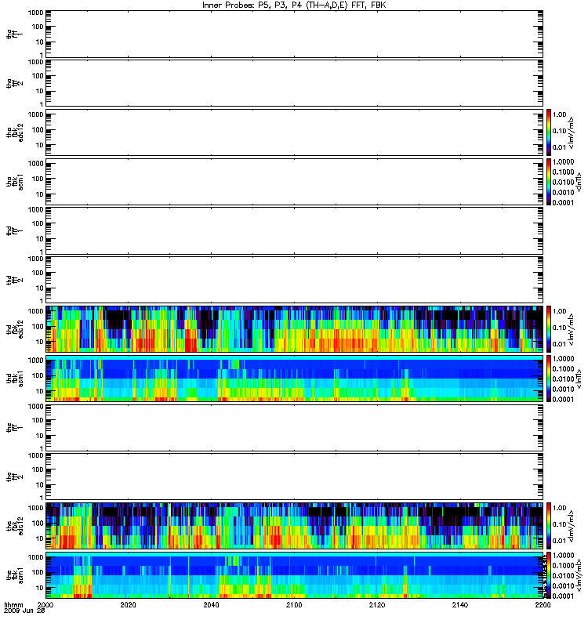Click the the fbk scm1 color bar

coord(549,575)
